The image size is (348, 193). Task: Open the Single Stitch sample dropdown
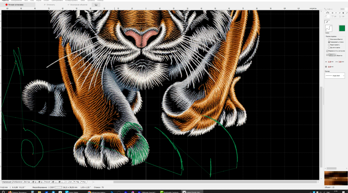(x=335, y=76)
